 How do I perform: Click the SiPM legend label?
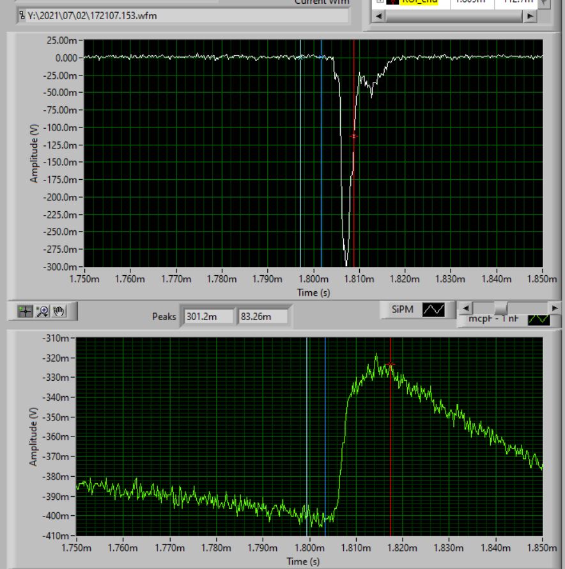[403, 310]
